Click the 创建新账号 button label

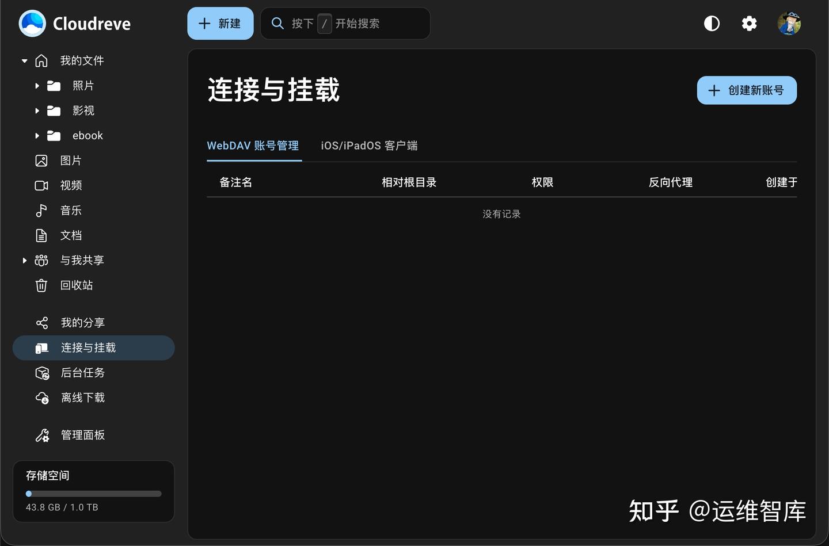point(756,90)
